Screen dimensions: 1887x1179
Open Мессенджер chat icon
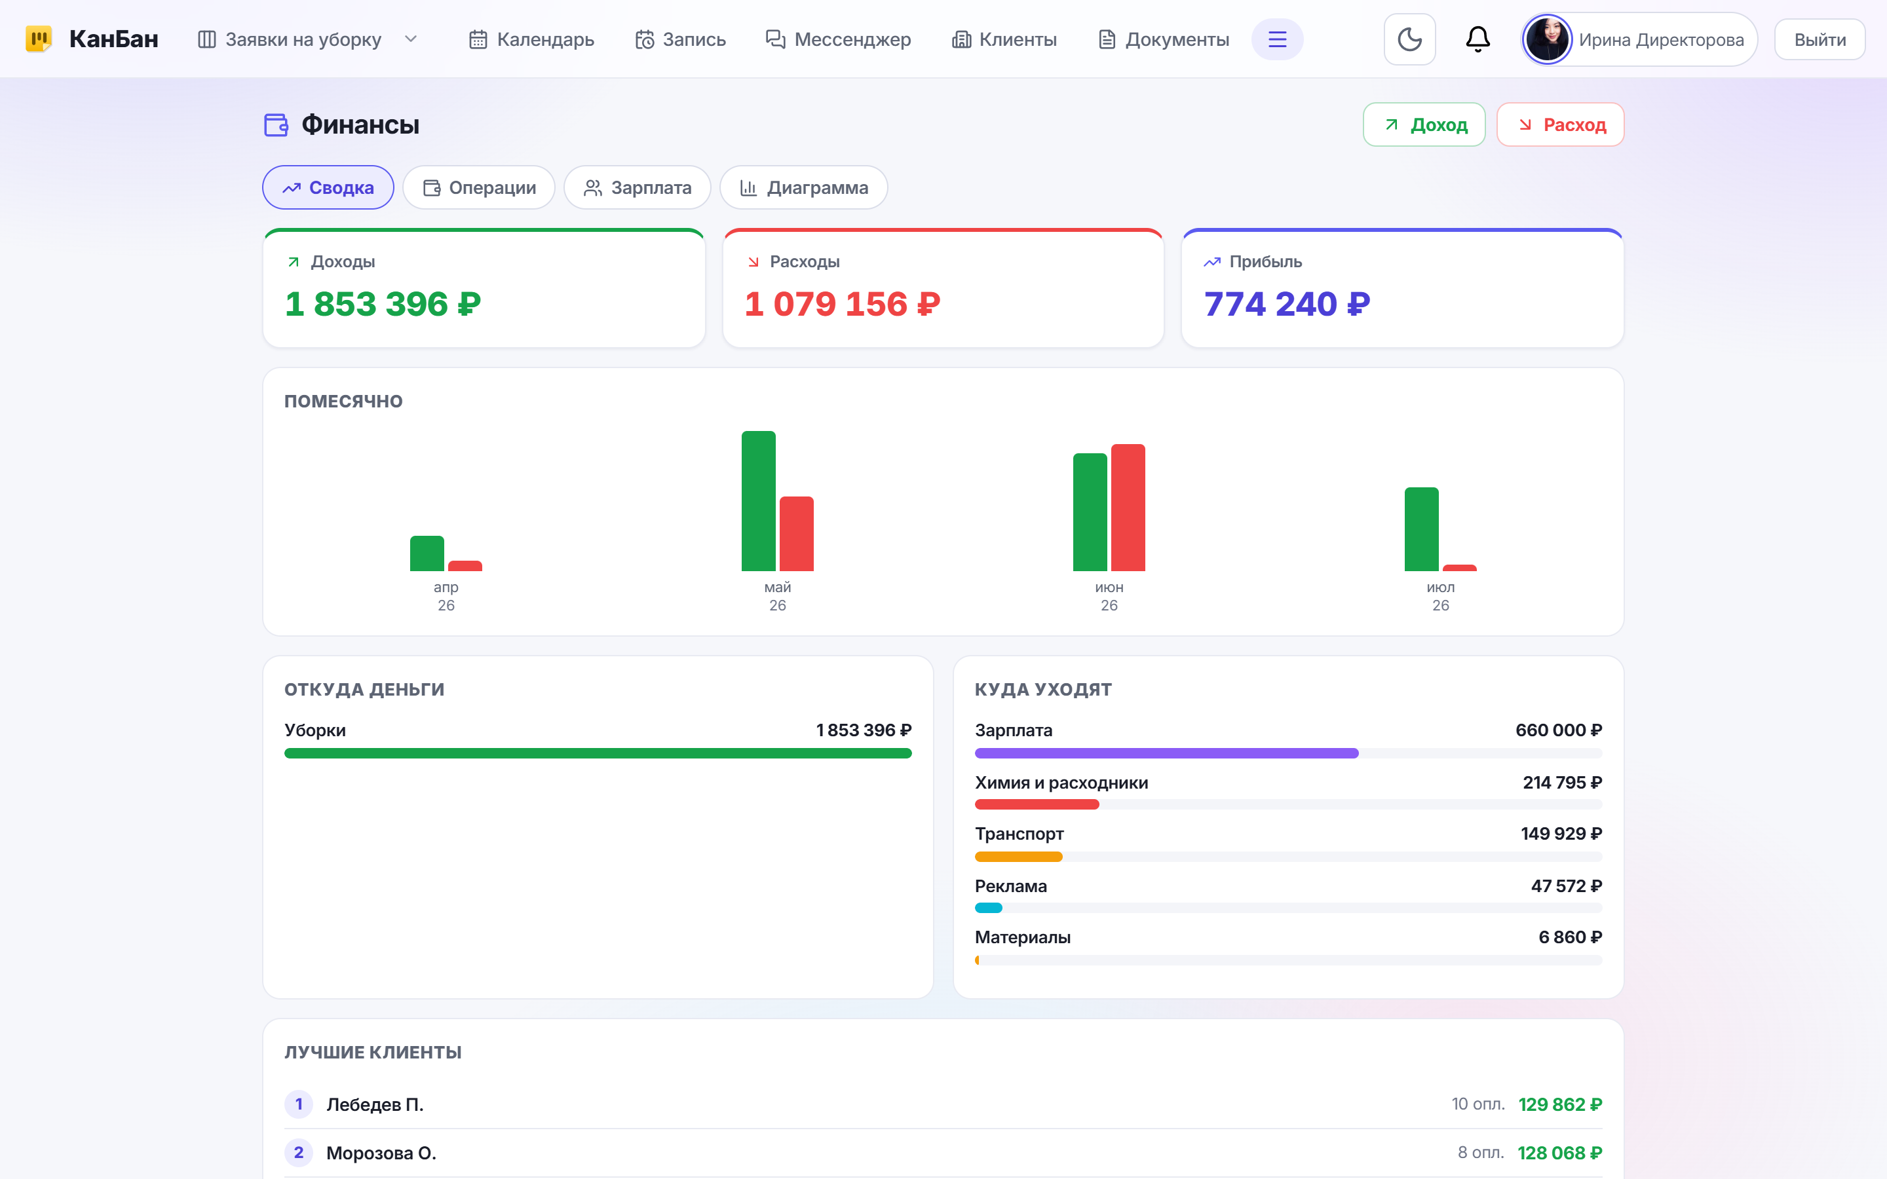tap(775, 39)
